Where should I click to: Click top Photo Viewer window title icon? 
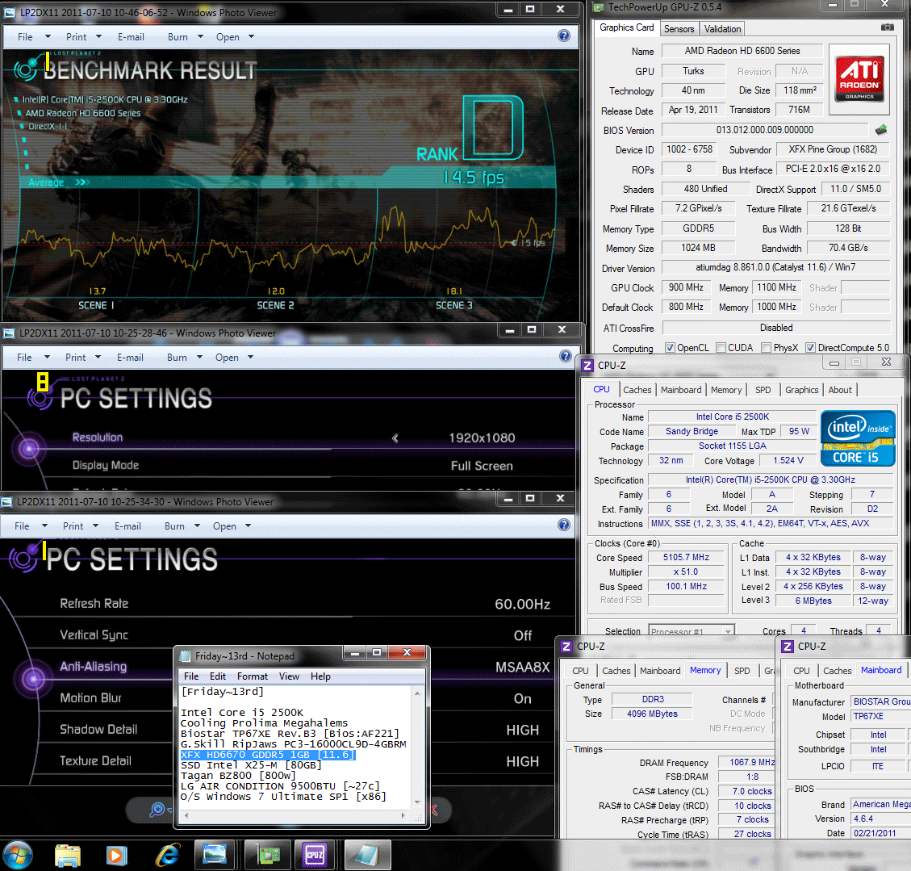coord(10,12)
